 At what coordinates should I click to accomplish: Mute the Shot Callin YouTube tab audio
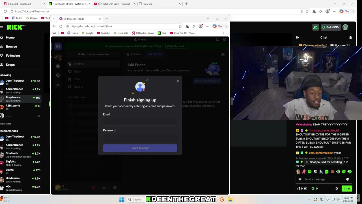(100, 4)
